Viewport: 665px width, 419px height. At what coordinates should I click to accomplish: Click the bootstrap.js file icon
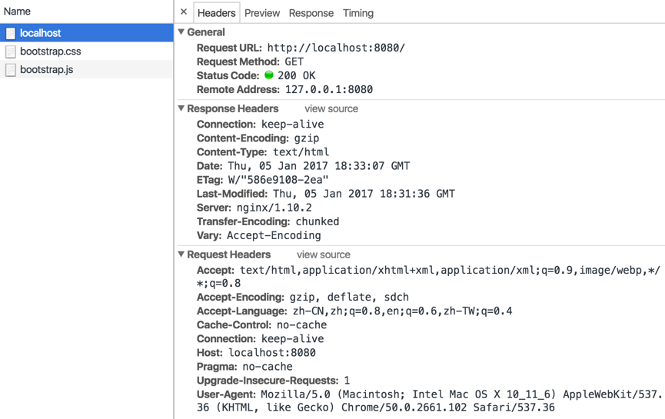point(11,70)
